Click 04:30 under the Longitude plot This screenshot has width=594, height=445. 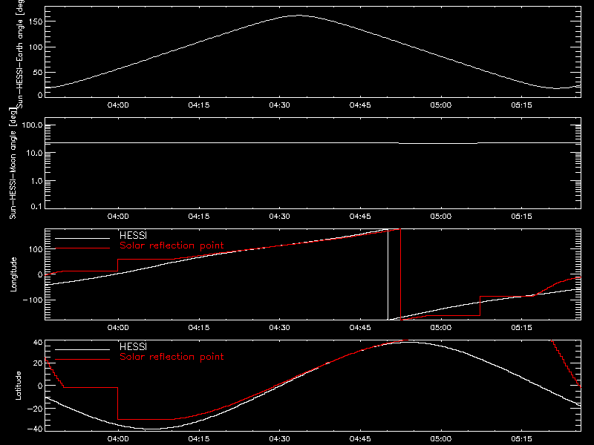[280, 328]
